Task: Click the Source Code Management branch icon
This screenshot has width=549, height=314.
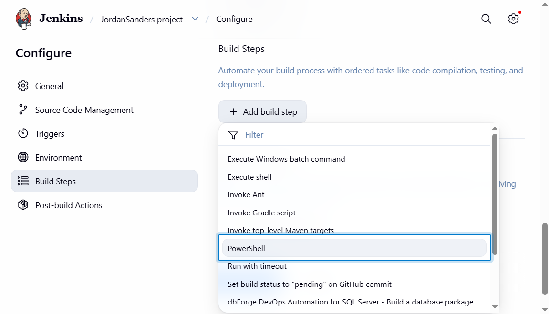Action: [23, 110]
